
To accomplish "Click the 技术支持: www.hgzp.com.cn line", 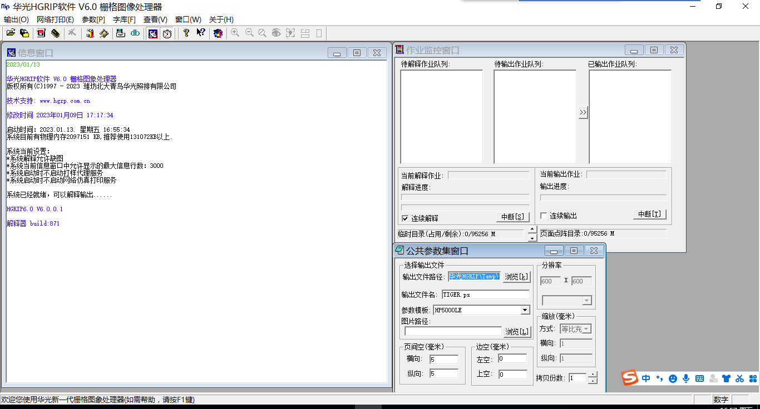I will (48, 101).
